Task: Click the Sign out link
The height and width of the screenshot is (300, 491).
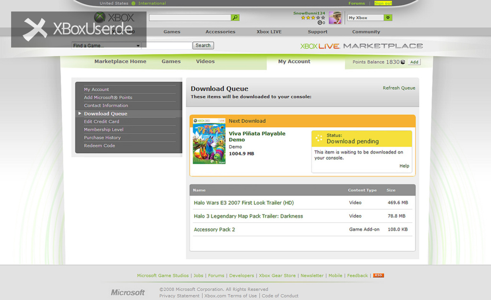Action: point(383,3)
